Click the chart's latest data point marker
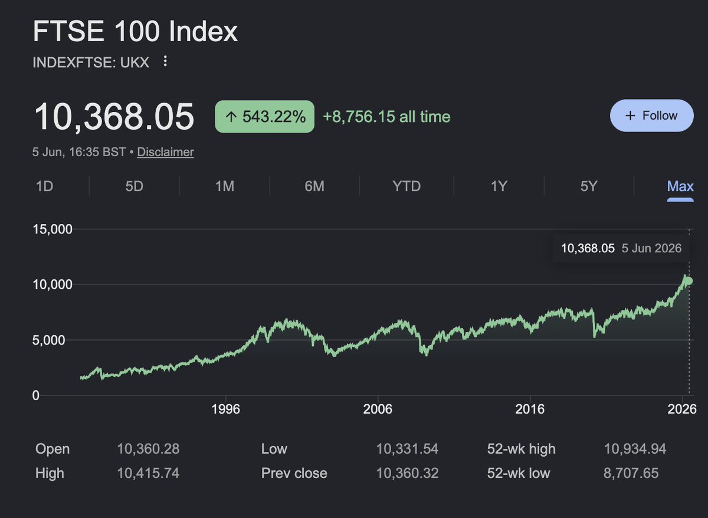The image size is (708, 518). point(689,281)
